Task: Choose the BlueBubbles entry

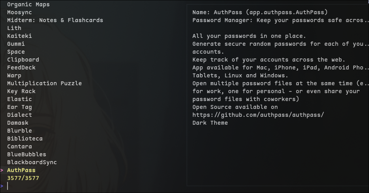Action: click(x=27, y=154)
